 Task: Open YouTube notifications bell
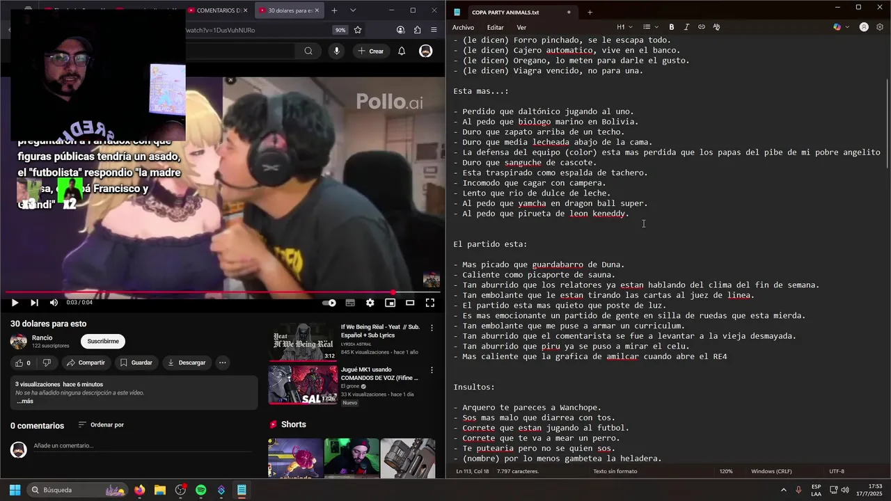click(402, 51)
